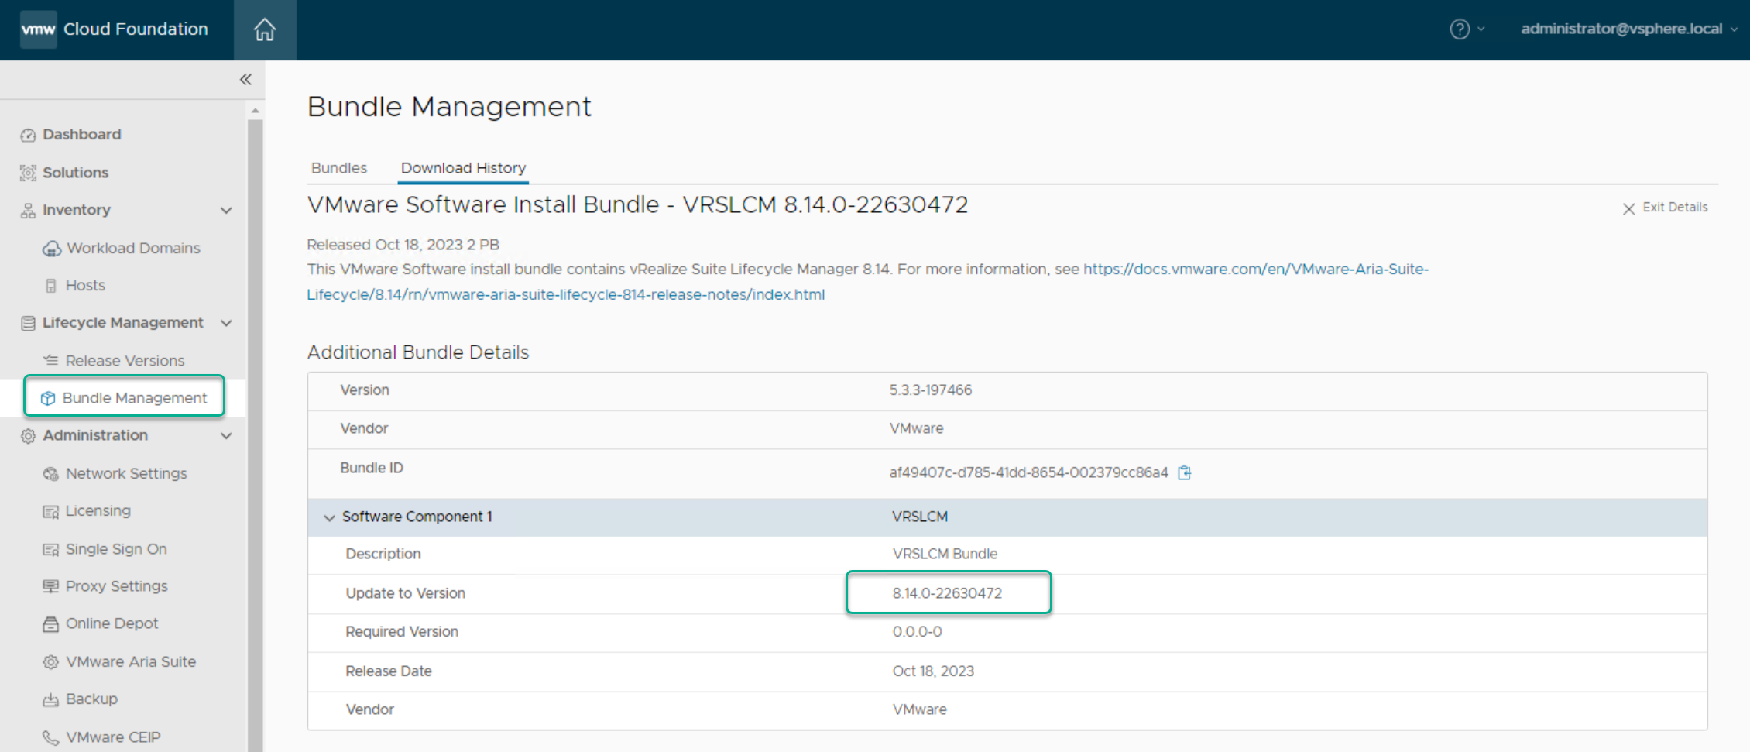The image size is (1750, 752).
Task: Copy the Bundle ID to clipboard
Action: tap(1184, 472)
